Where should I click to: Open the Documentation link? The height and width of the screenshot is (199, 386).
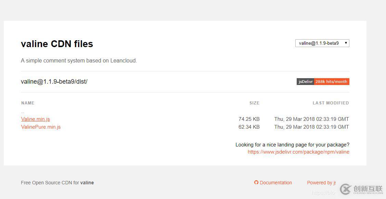(x=276, y=183)
